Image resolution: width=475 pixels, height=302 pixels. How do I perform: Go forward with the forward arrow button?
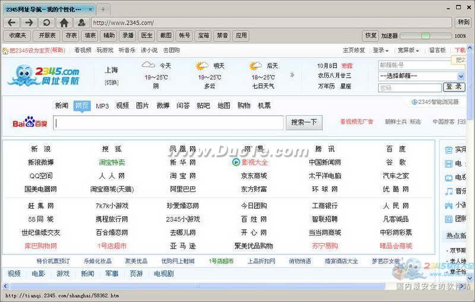coord(29,23)
